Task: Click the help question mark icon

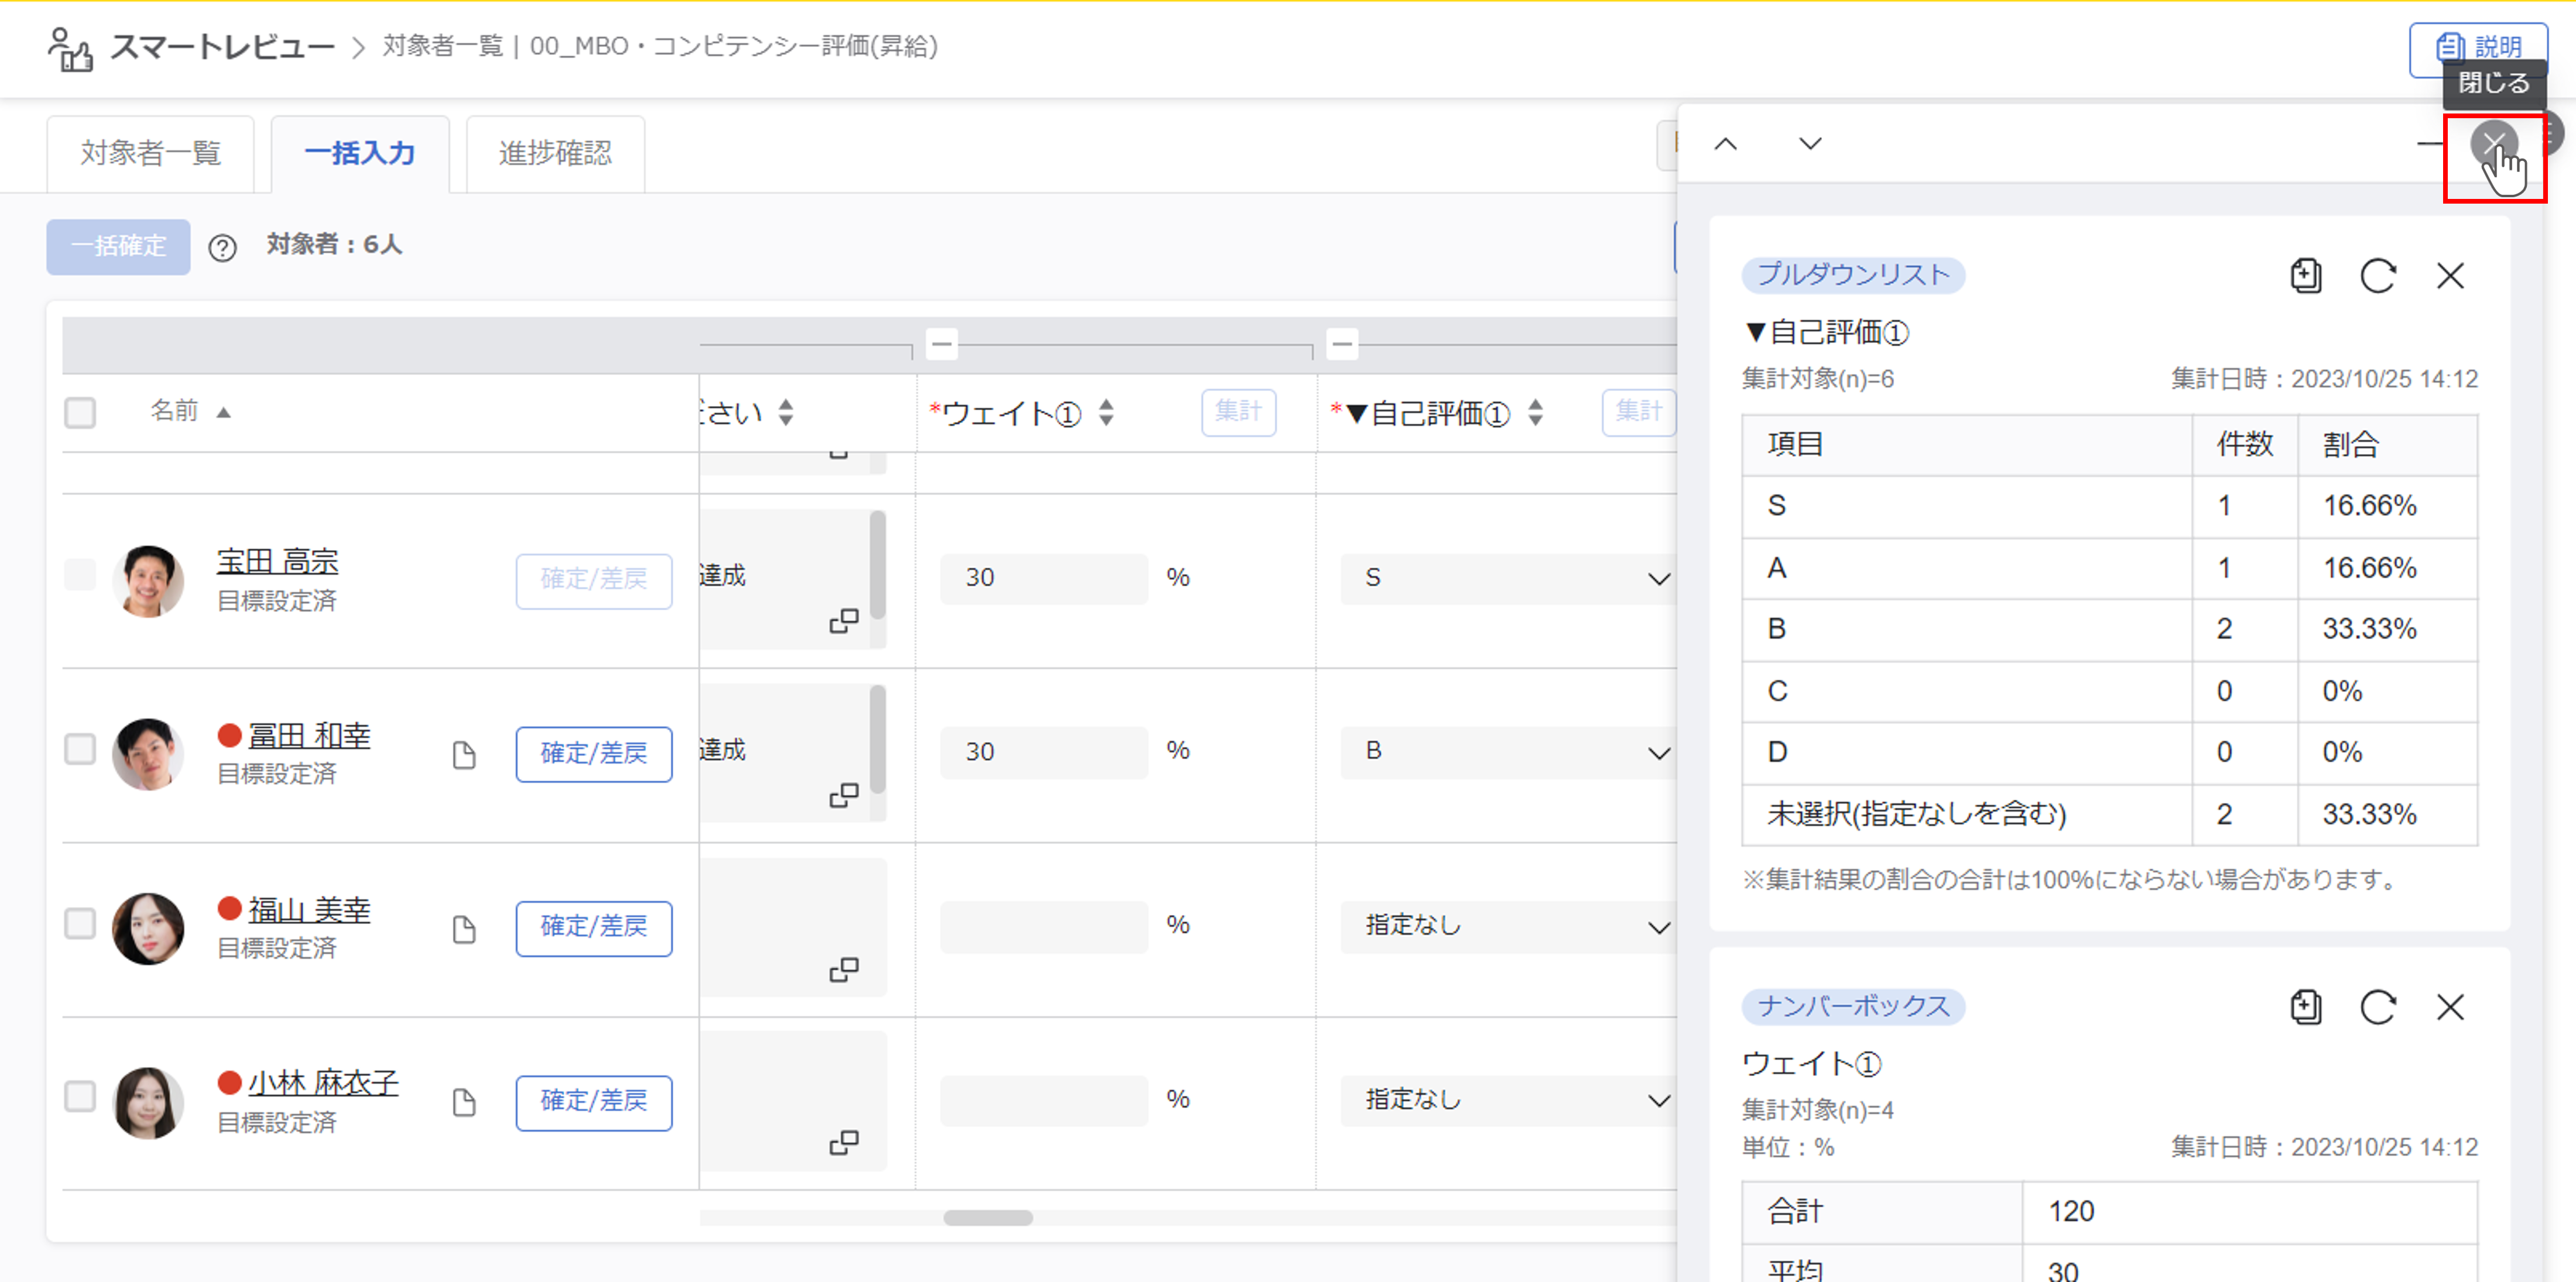Action: [x=222, y=247]
